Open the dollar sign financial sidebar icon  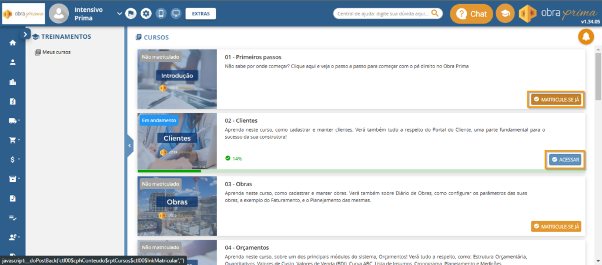coord(13,160)
